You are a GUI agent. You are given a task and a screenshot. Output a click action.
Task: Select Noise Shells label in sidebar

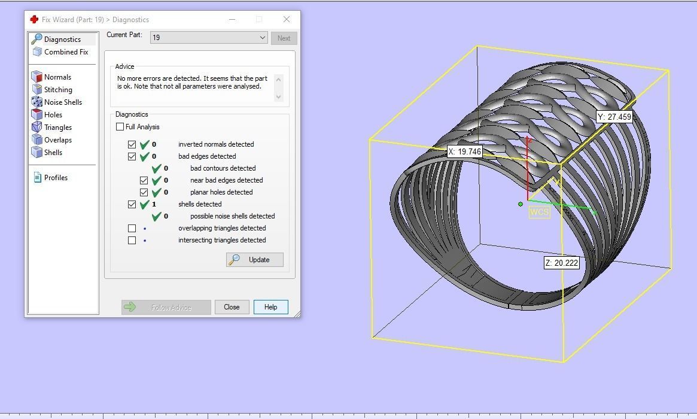tap(63, 102)
